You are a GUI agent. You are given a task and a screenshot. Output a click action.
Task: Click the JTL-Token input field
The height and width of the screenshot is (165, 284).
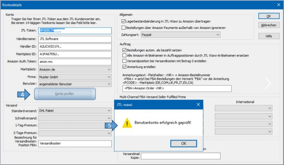(x=75, y=31)
